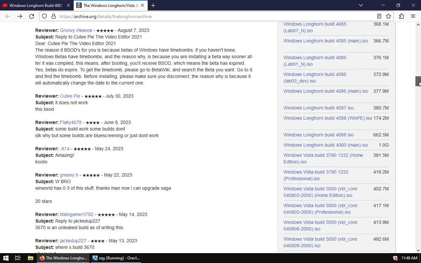List all tabs dropdown arrow
421x263 pixels.
(361, 5)
